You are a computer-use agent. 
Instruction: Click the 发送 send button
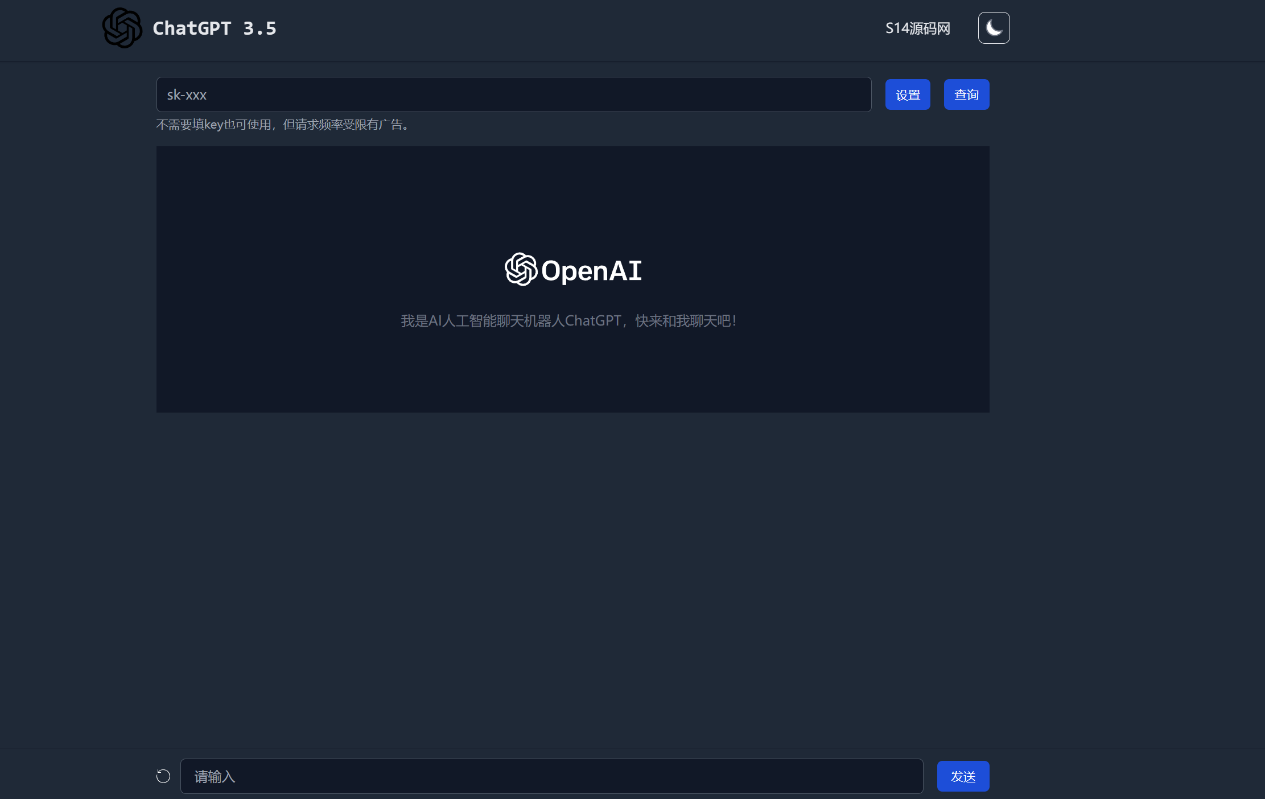963,776
